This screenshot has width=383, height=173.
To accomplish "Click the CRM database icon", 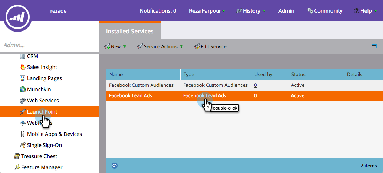I will 23,56.
